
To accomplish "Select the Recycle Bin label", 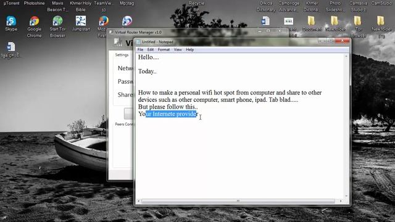I will (x=196, y=6).
